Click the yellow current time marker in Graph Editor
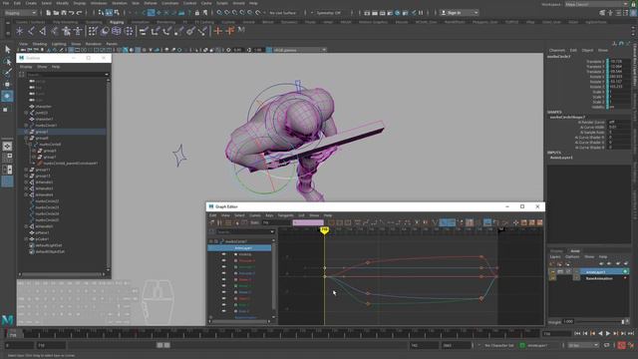Image resolution: width=638 pixels, height=359 pixels. pos(324,230)
